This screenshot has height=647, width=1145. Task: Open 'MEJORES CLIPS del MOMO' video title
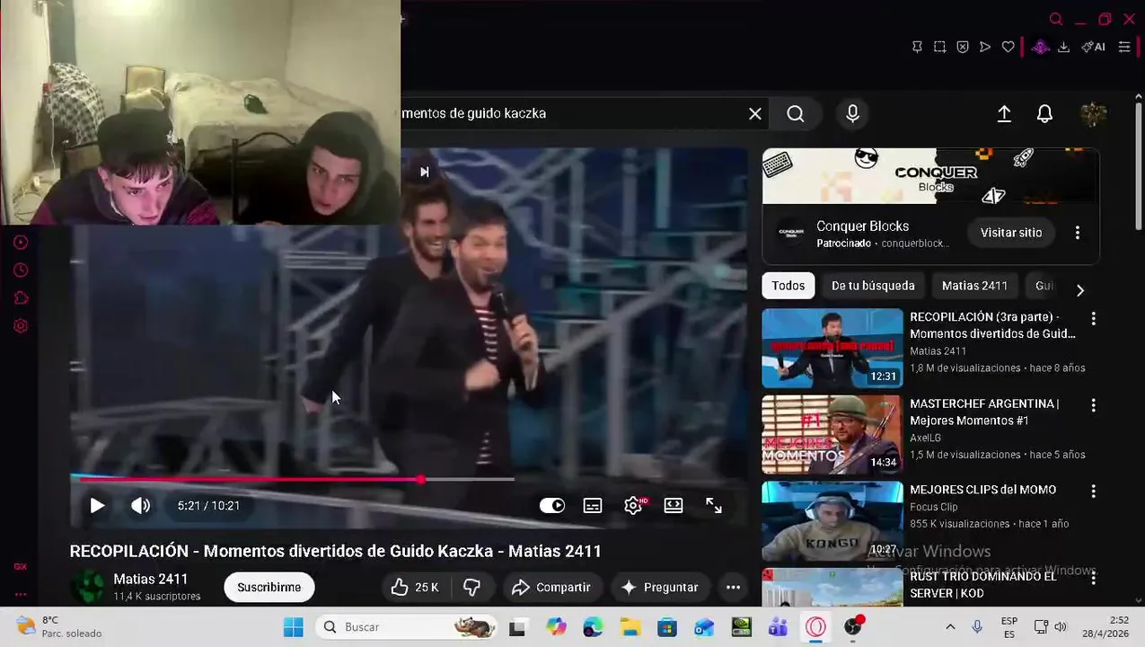click(982, 490)
